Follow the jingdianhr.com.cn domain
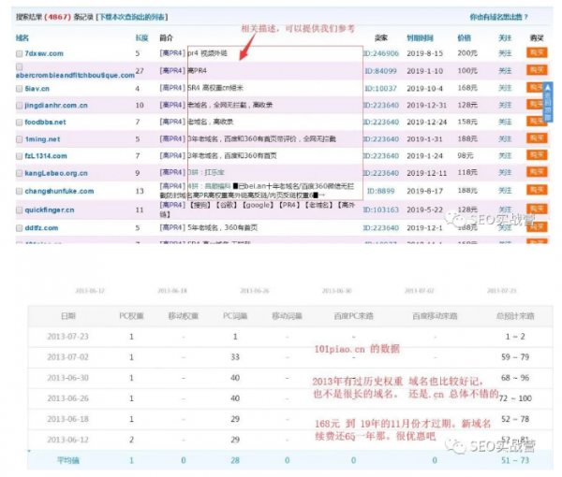 pos(505,105)
